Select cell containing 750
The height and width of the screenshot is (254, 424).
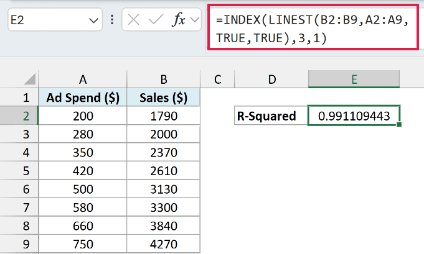click(x=83, y=244)
